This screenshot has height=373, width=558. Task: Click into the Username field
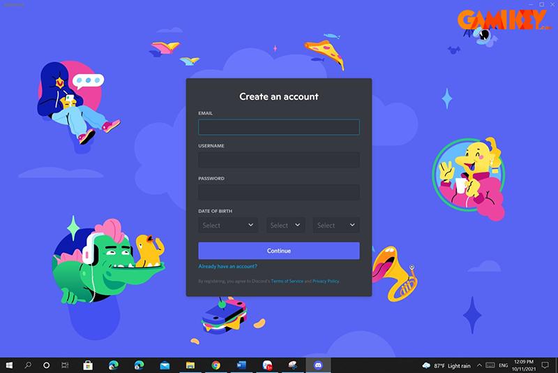pos(278,159)
